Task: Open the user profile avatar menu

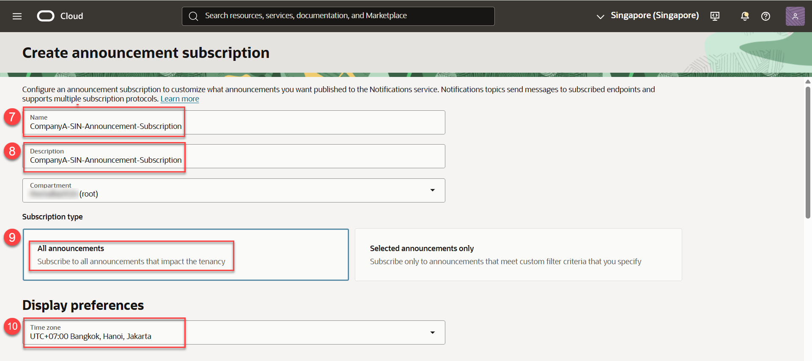Action: click(795, 16)
